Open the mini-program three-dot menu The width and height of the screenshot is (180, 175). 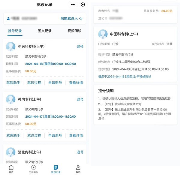click(x=73, y=5)
